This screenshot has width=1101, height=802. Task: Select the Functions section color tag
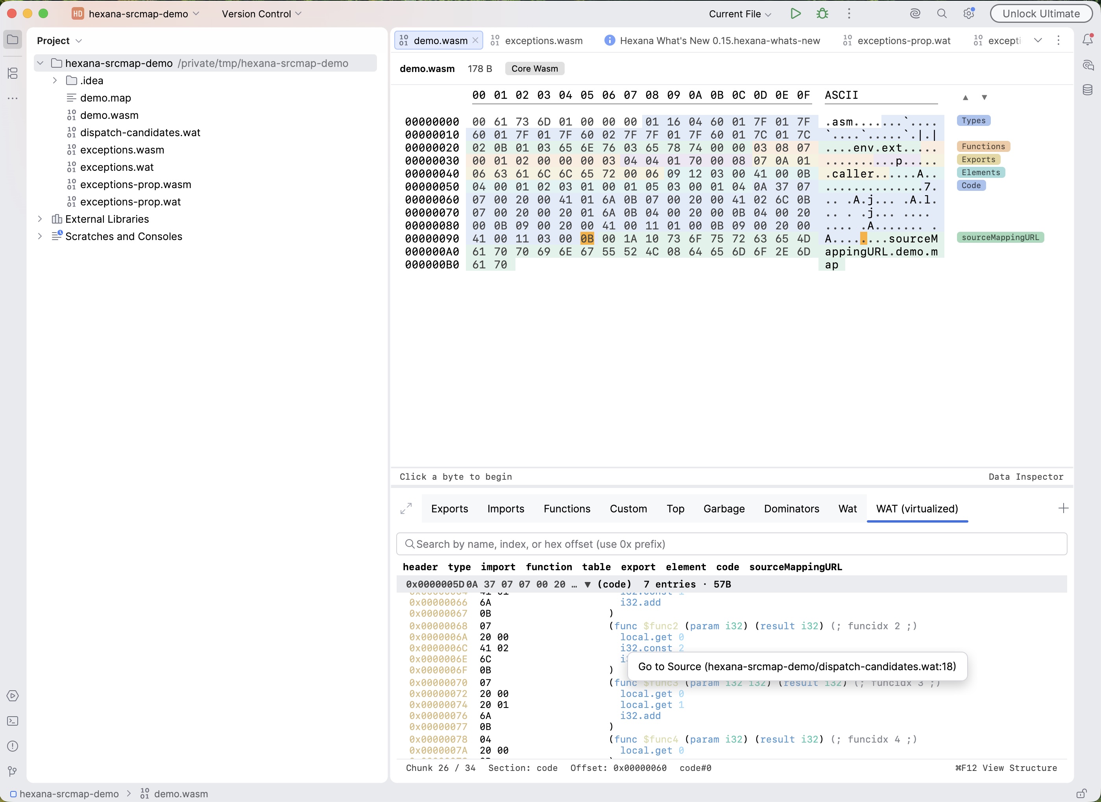pos(983,147)
